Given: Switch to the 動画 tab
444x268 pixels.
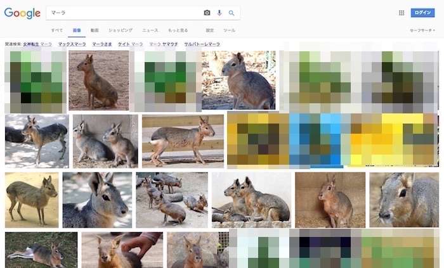Looking at the screenshot, I should click(x=95, y=30).
